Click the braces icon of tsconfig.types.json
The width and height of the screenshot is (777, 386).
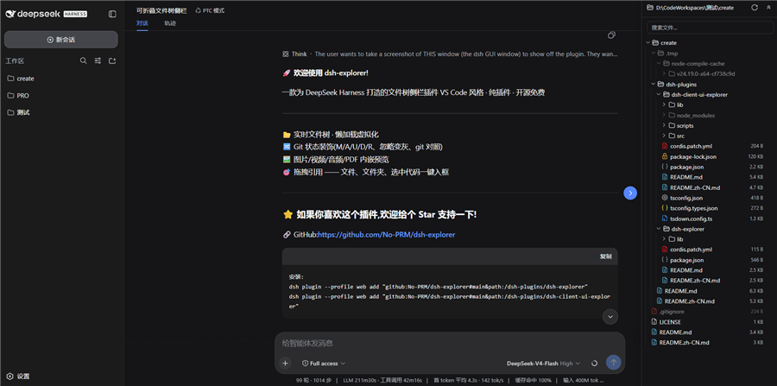(665, 208)
